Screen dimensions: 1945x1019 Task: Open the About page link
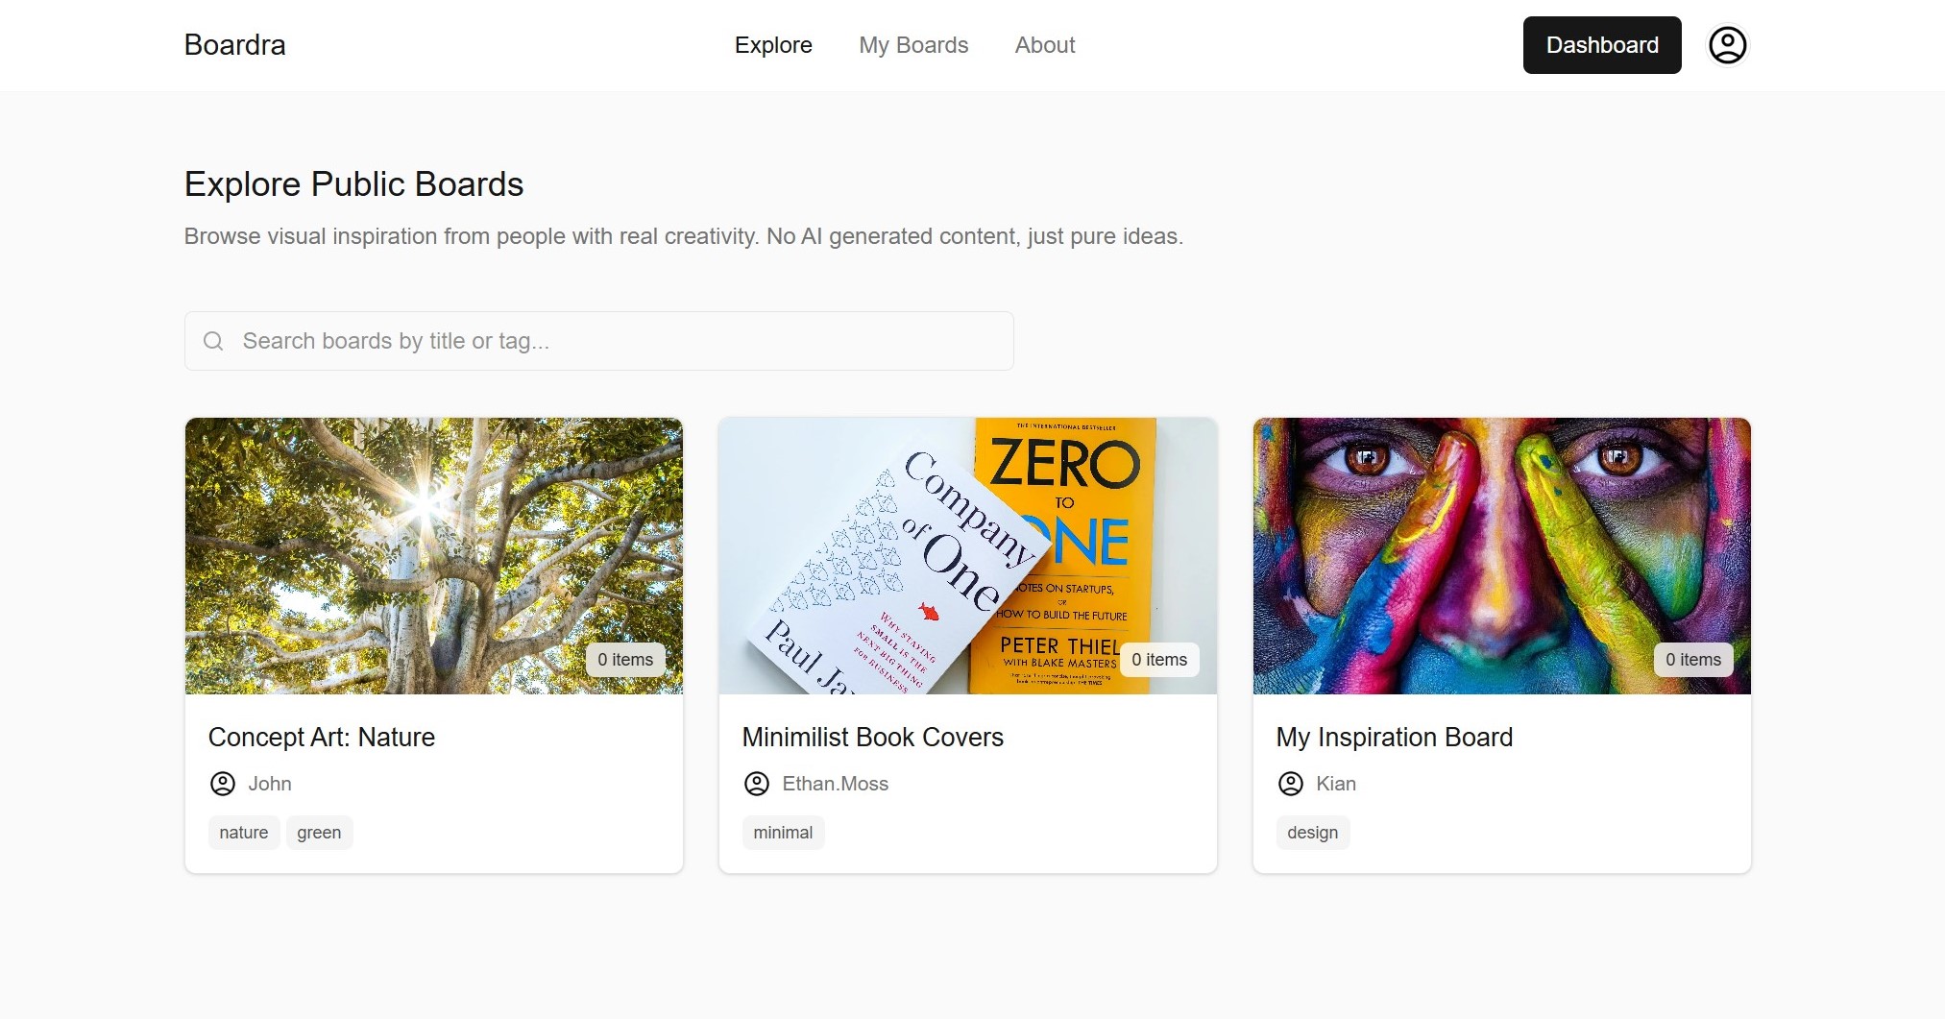coord(1045,45)
